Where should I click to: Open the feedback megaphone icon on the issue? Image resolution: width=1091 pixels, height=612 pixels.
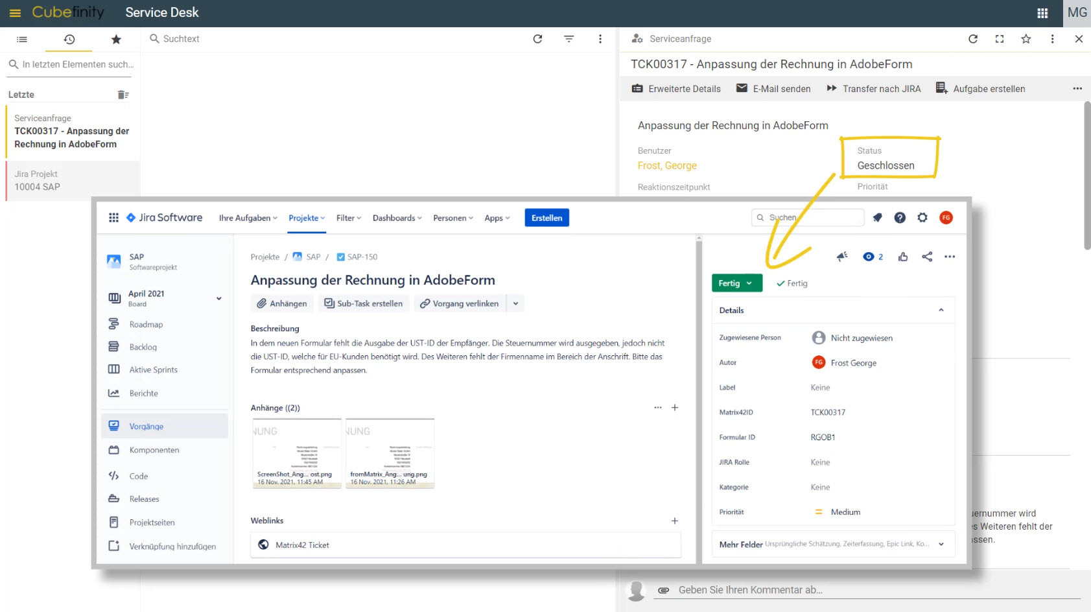(841, 257)
